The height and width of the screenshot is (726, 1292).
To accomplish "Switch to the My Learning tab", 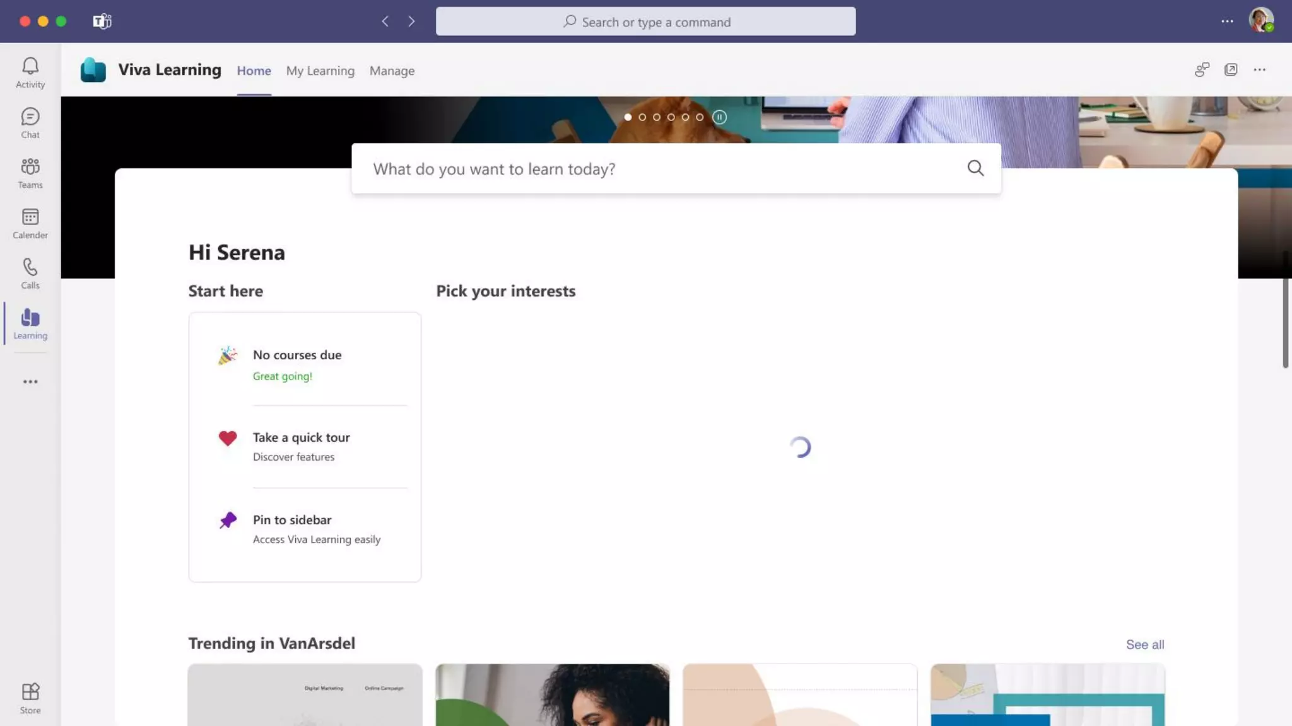I will coord(320,71).
